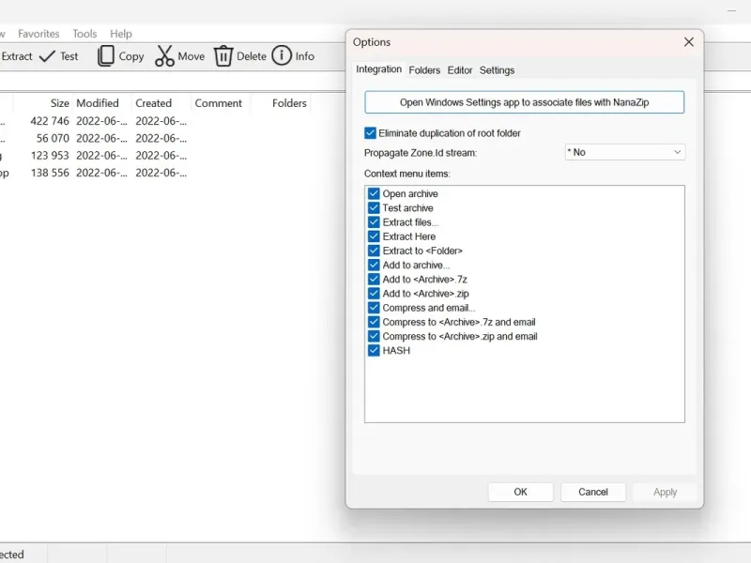Viewport: 751px width, 563px height.
Task: Open the Info icon in toolbar
Action: pyautogui.click(x=282, y=55)
